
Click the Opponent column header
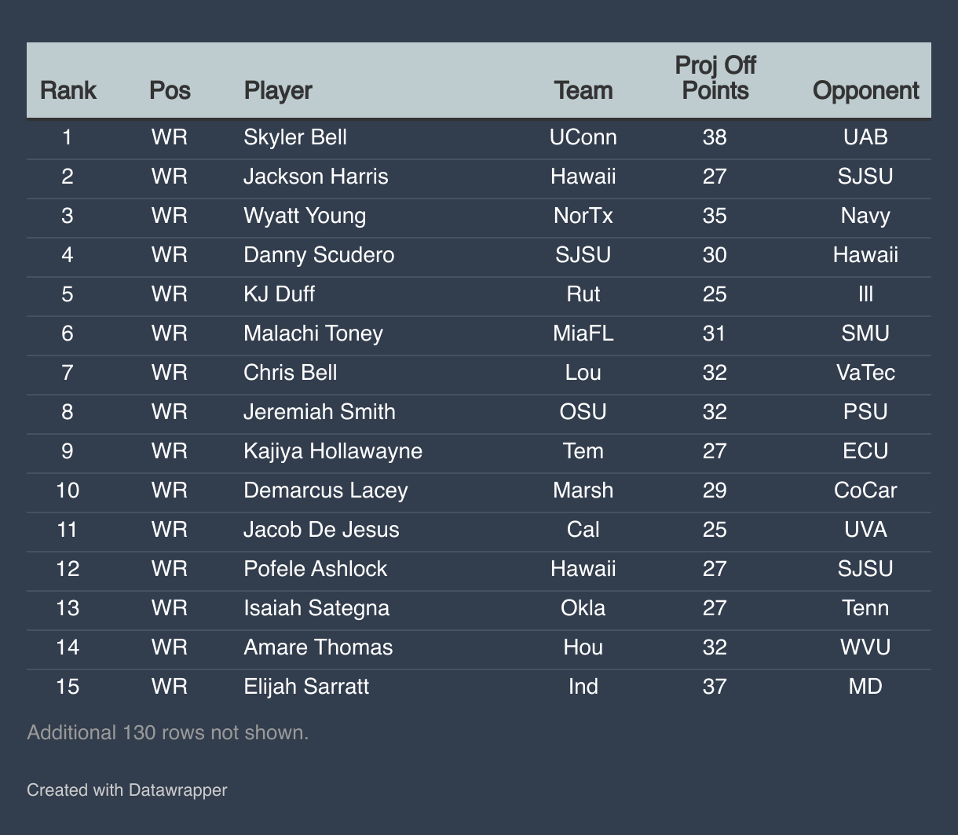(865, 90)
